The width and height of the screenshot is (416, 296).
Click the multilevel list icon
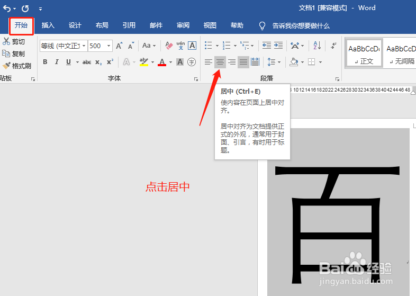pos(245,46)
